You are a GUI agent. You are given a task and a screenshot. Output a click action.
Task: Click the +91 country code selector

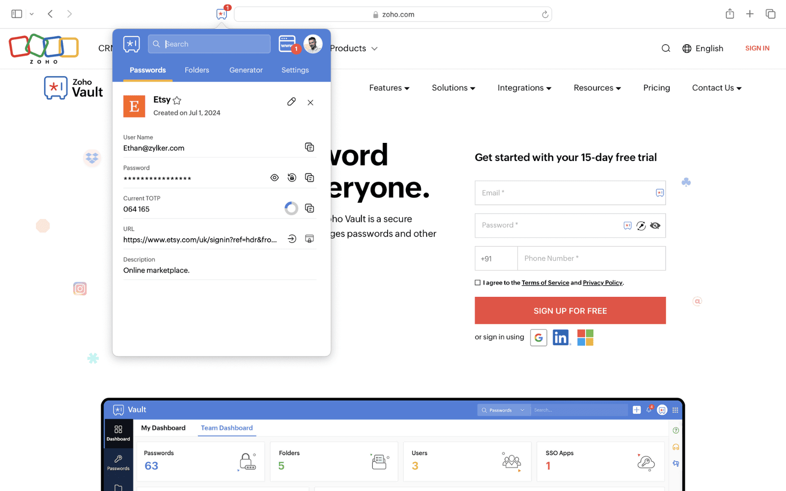click(x=496, y=258)
